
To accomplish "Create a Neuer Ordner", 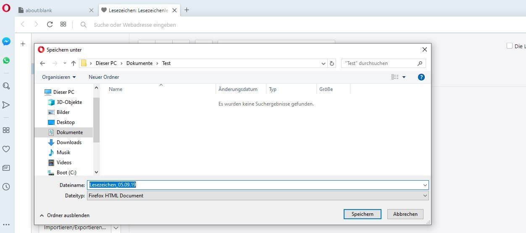I will click(104, 77).
